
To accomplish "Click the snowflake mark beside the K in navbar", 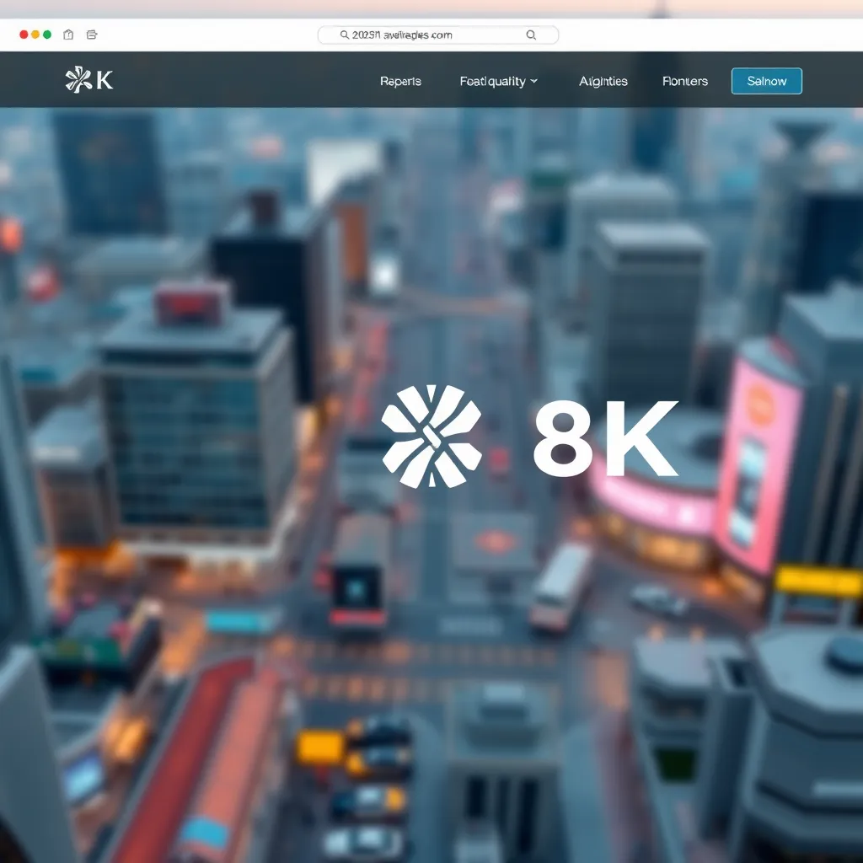I will tap(80, 80).
